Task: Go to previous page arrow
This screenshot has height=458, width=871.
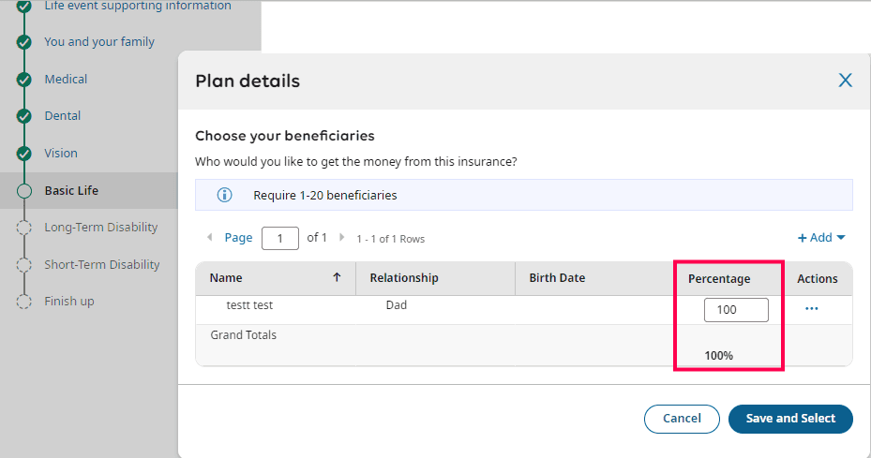Action: (209, 238)
